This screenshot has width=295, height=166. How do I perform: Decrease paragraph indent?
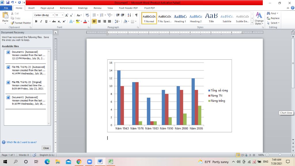pyautogui.click(x=118, y=15)
